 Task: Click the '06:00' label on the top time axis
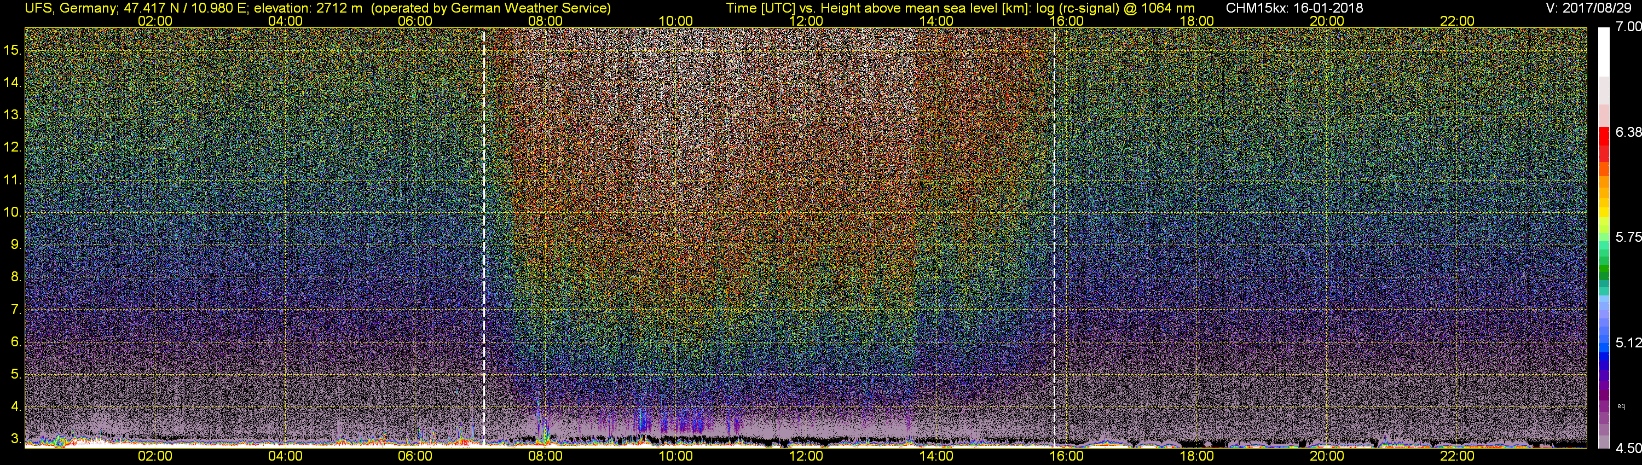(x=415, y=21)
